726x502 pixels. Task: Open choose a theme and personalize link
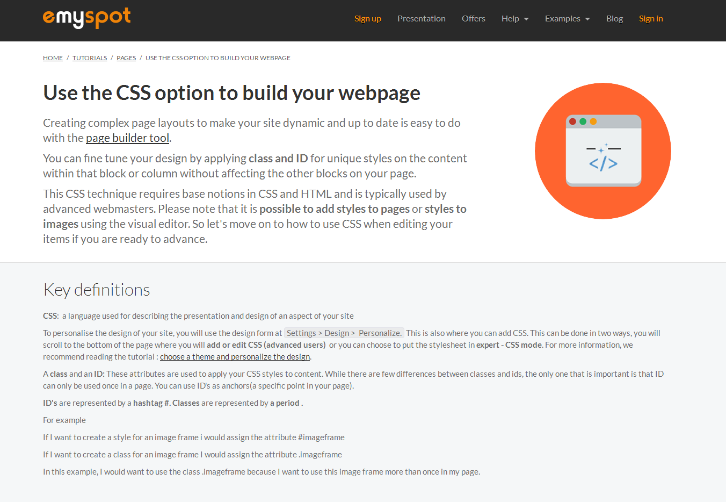pyautogui.click(x=235, y=357)
